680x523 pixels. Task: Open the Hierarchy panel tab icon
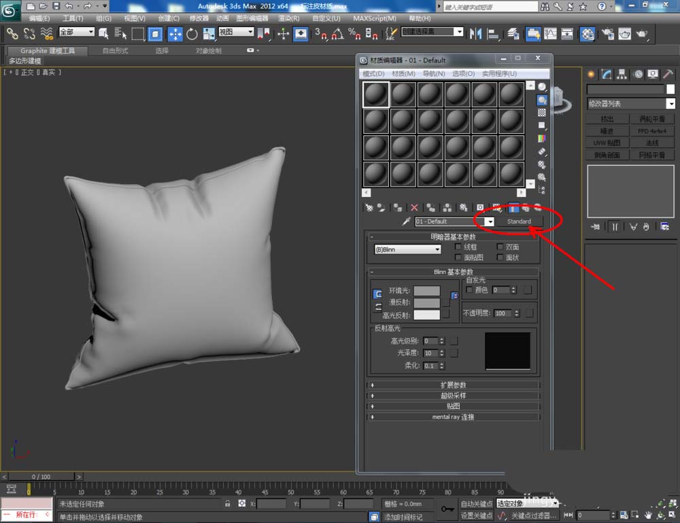(621, 75)
